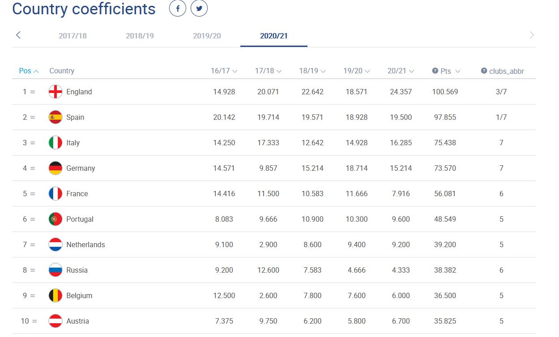559x337 pixels.
Task: Select the 2020/21 season tab
Action: [274, 36]
